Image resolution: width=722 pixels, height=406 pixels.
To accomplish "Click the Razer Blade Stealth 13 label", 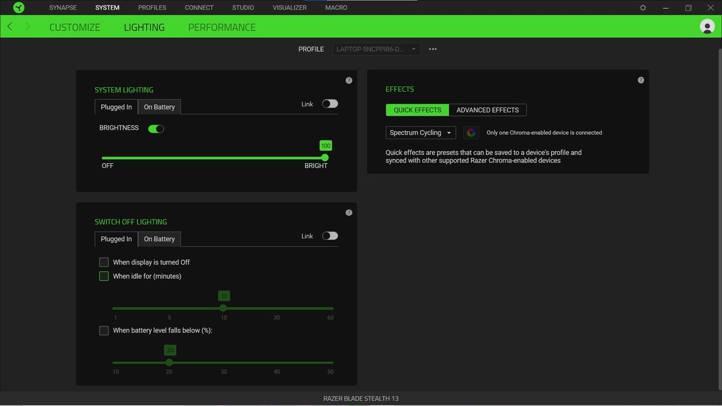I will [361, 398].
